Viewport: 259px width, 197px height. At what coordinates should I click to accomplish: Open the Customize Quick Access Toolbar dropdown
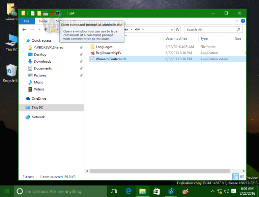(x=63, y=14)
